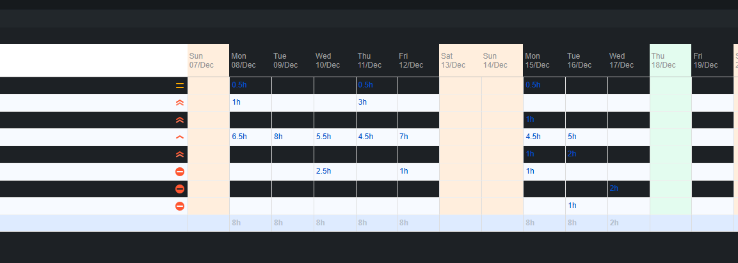Click the single-chevron high priority icon

[x=179, y=137]
